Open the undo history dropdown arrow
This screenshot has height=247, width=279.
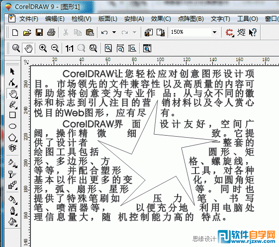[114, 32]
